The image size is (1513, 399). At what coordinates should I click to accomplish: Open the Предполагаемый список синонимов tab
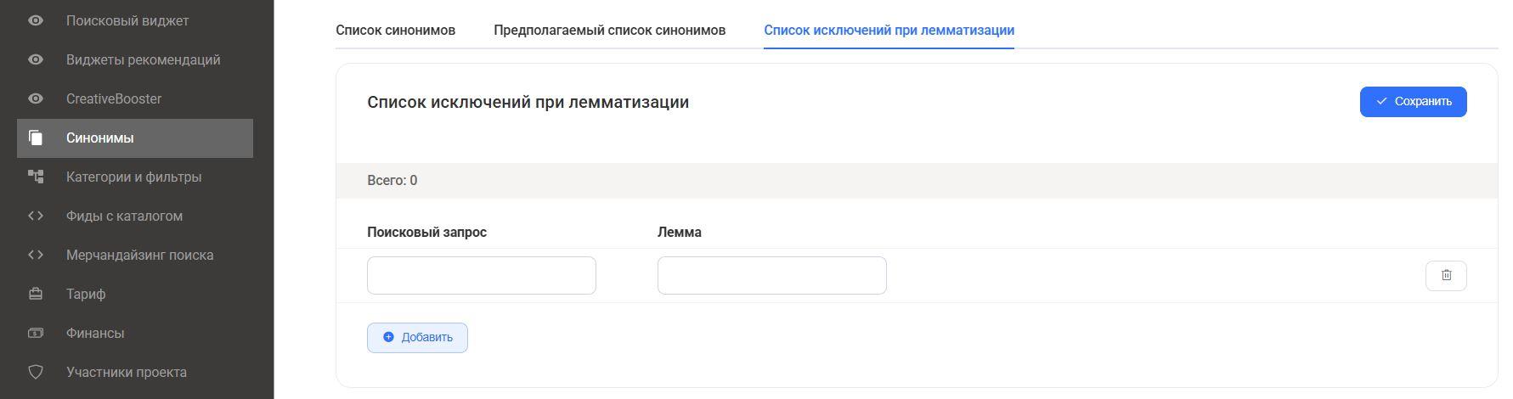609,31
